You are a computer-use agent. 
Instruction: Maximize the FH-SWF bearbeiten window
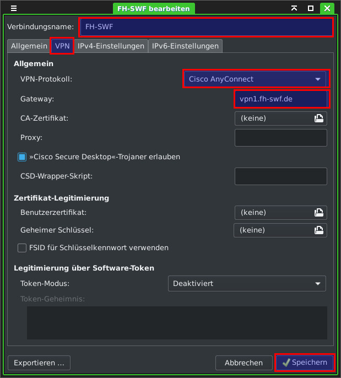coord(311,8)
